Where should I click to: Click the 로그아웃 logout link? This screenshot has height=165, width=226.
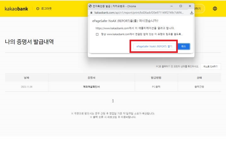[46, 9]
